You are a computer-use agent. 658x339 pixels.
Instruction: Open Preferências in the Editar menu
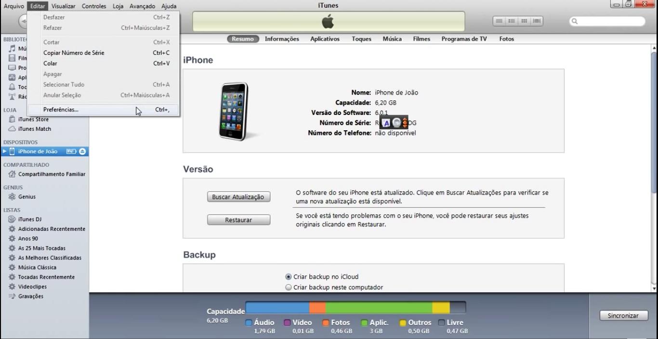coord(103,110)
